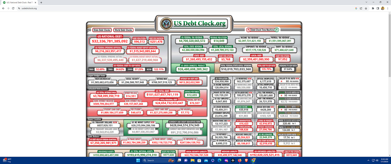391x164 pixels.
Task: Click the US Population value 334,950,986
Action: (222, 81)
